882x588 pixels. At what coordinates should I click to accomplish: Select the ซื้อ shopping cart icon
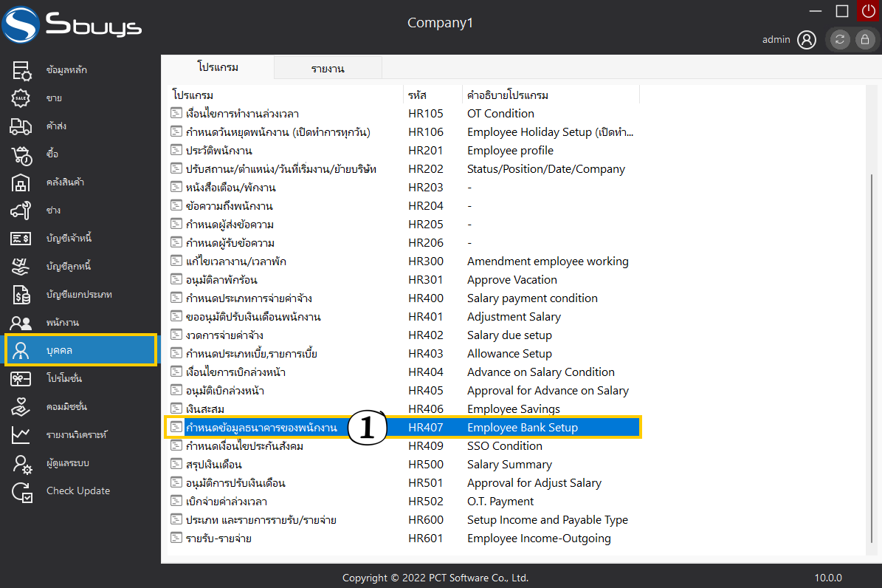click(x=21, y=154)
